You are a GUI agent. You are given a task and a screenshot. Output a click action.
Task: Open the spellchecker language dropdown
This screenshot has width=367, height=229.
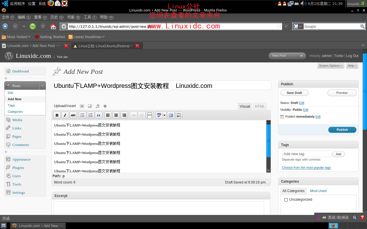point(164,115)
